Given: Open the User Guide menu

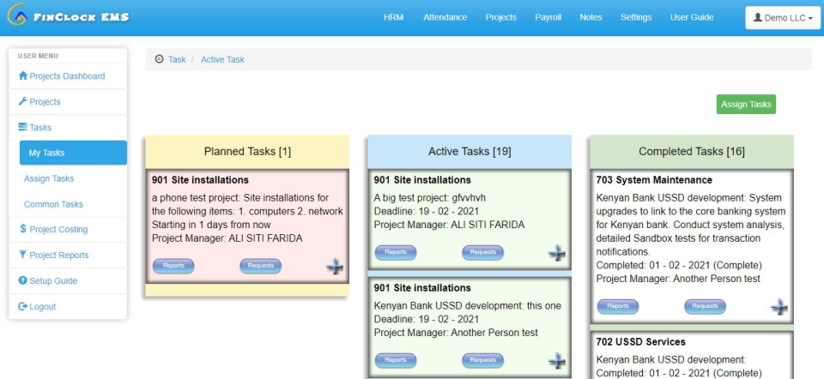Looking at the screenshot, I should (692, 17).
